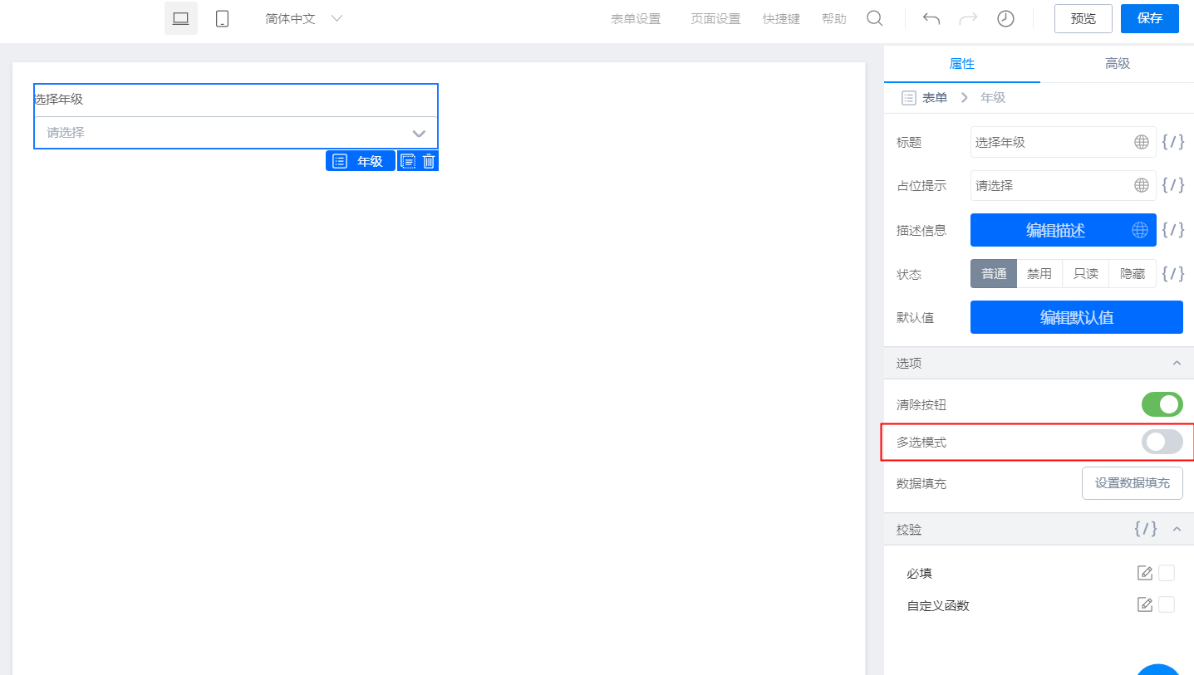The width and height of the screenshot is (1194, 675).
Task: Switch to the 高级 tab
Action: (x=1117, y=64)
